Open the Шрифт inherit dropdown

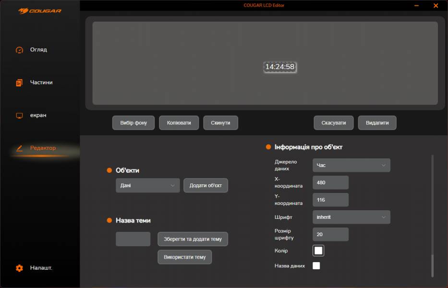point(351,217)
